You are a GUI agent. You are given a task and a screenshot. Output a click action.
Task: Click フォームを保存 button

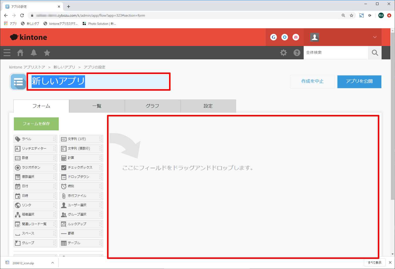[36, 124]
